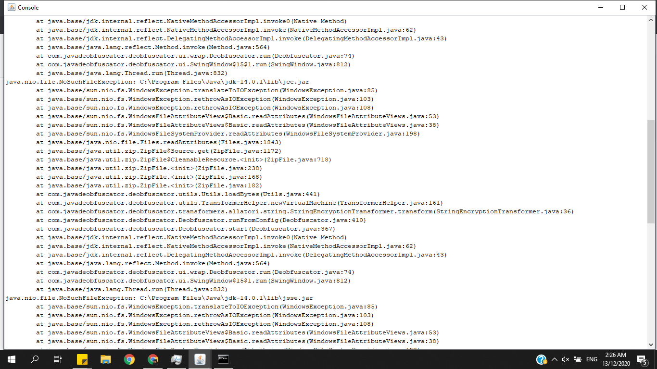Open the Action Center notifications

coord(641,359)
